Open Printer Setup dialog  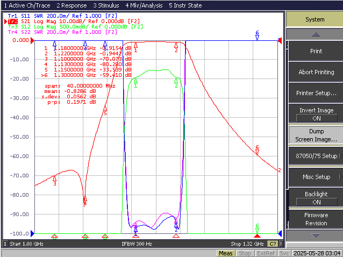click(x=316, y=93)
